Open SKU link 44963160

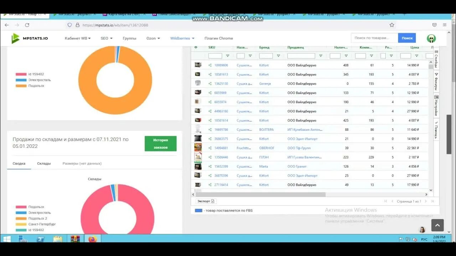(x=221, y=111)
